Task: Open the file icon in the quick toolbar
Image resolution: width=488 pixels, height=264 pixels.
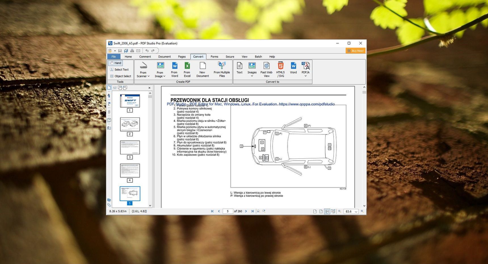Action: point(110,51)
